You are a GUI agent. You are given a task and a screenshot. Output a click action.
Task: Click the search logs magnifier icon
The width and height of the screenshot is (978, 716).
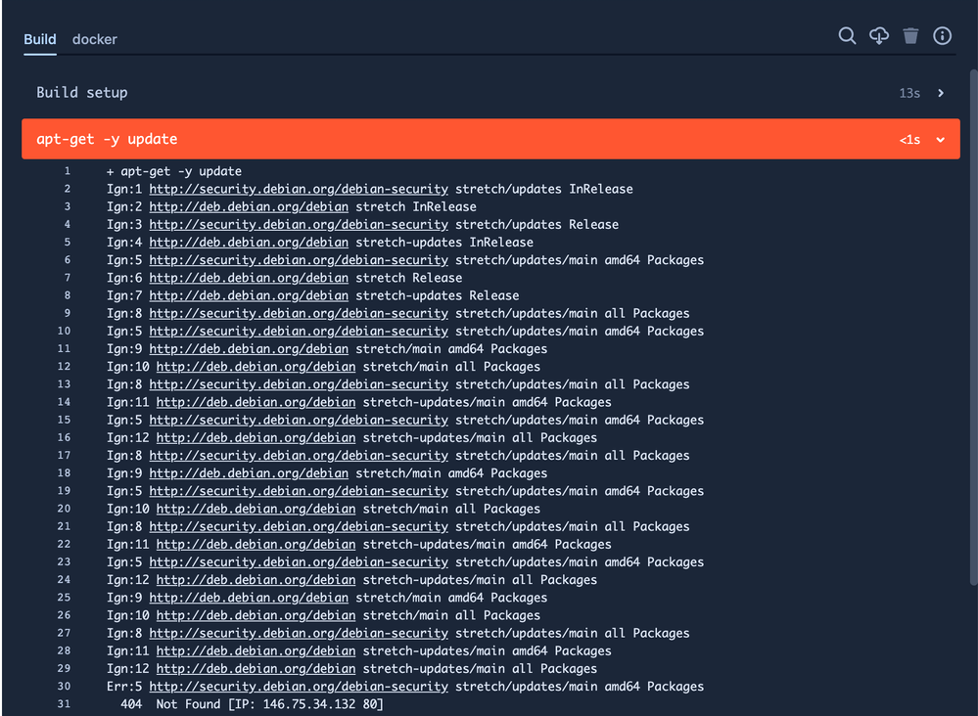click(847, 35)
